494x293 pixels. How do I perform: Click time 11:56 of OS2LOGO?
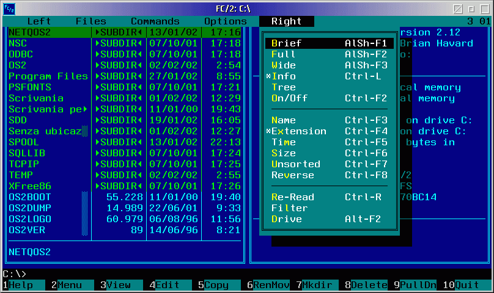pos(226,219)
